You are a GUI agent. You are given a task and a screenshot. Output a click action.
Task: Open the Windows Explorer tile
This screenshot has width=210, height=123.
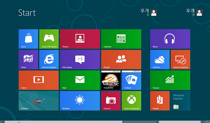pos(181,101)
